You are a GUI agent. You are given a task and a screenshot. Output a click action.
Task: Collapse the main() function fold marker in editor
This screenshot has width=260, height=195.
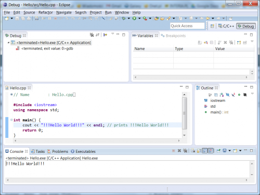click(11, 120)
